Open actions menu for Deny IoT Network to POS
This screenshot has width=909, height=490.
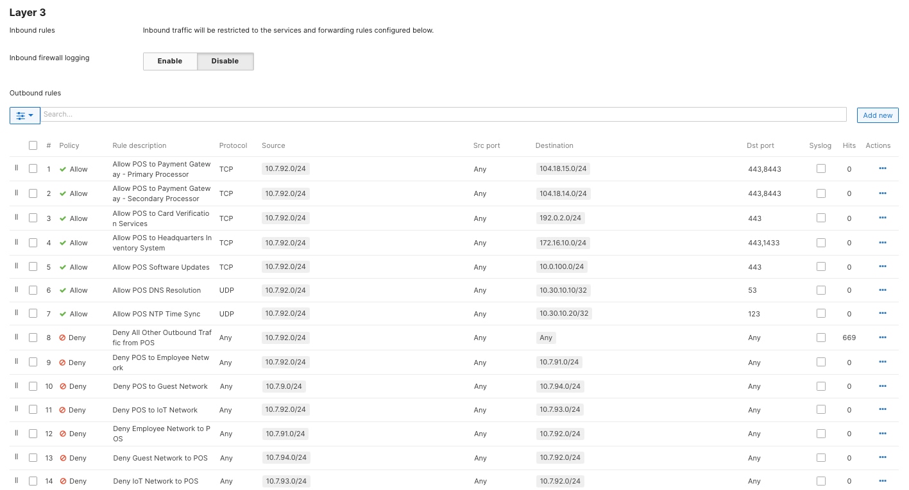click(x=882, y=481)
